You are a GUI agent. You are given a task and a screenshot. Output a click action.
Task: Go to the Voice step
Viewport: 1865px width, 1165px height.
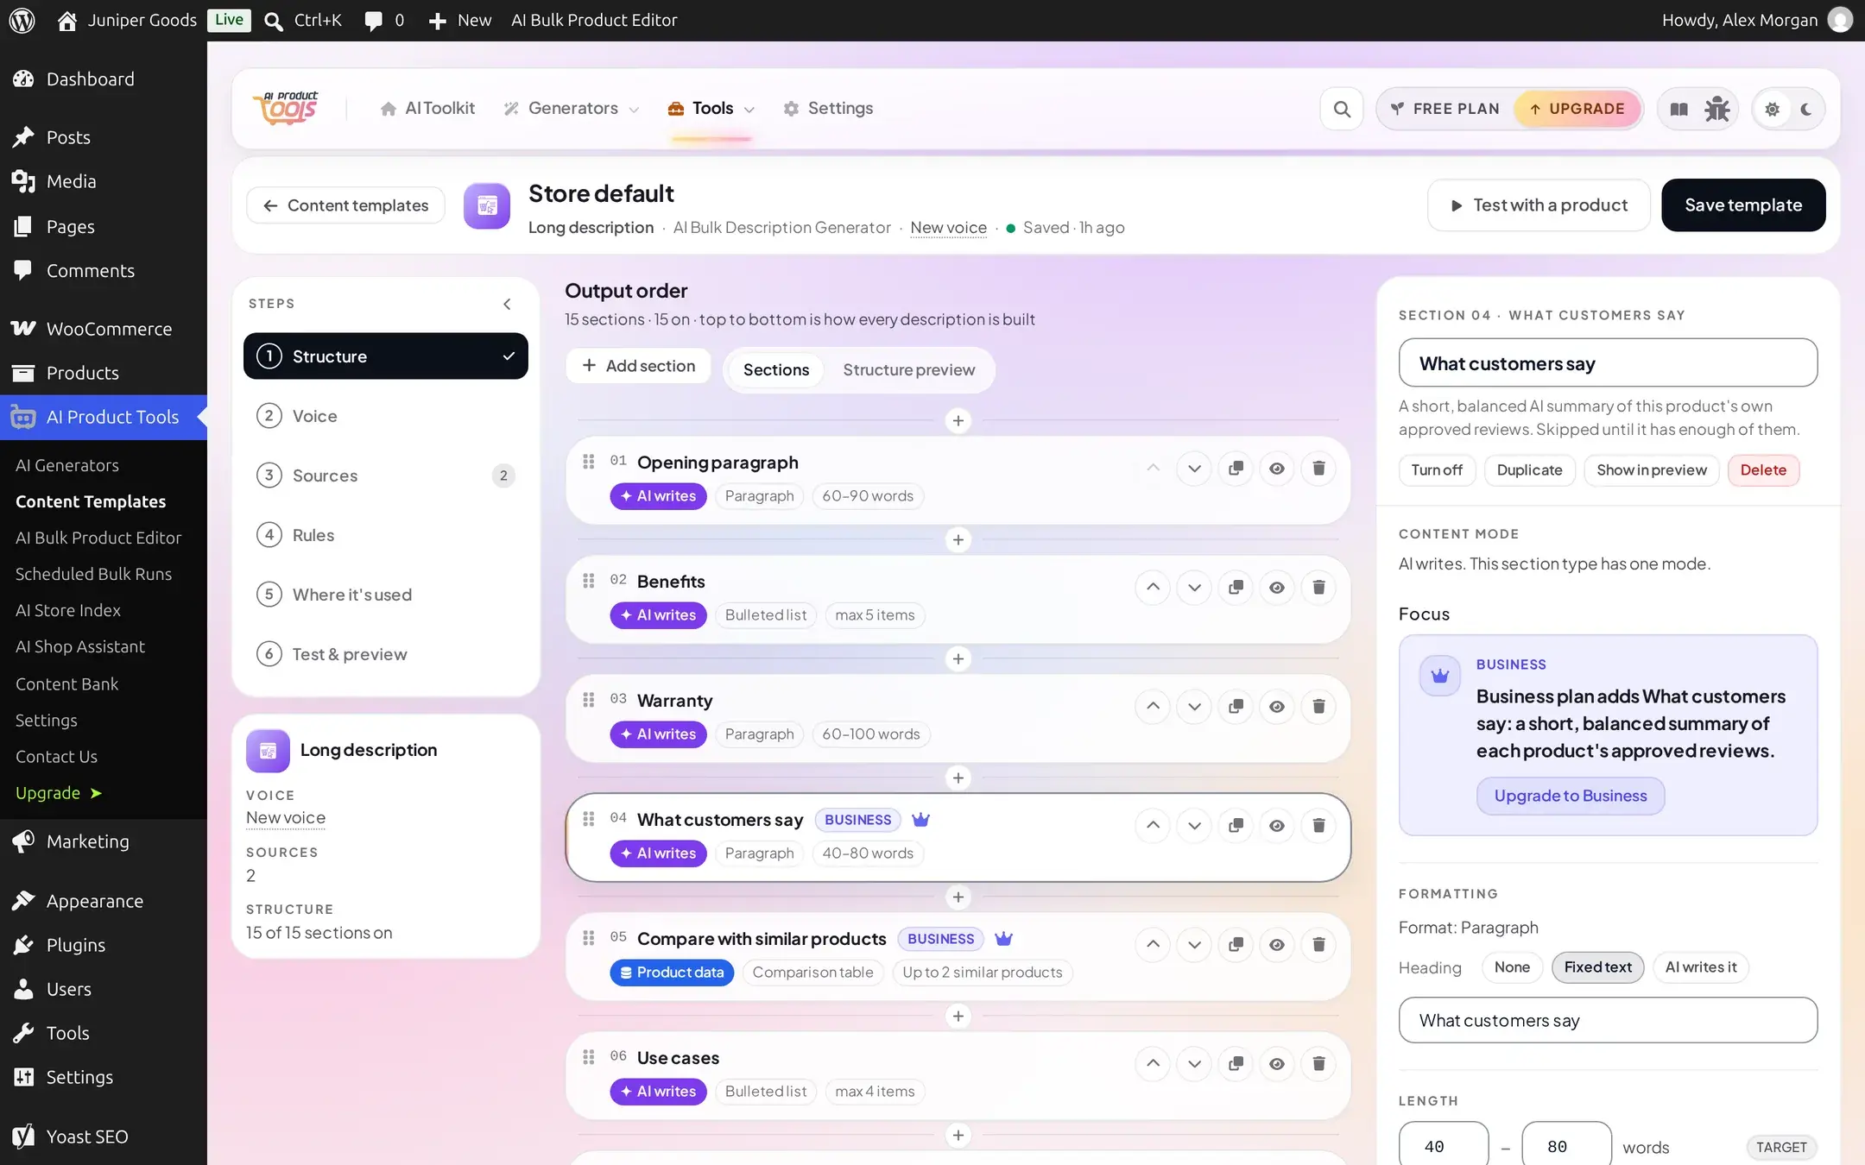click(x=386, y=416)
